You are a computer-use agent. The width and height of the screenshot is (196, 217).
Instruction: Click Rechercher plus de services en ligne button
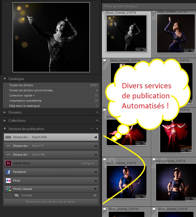(x=51, y=202)
